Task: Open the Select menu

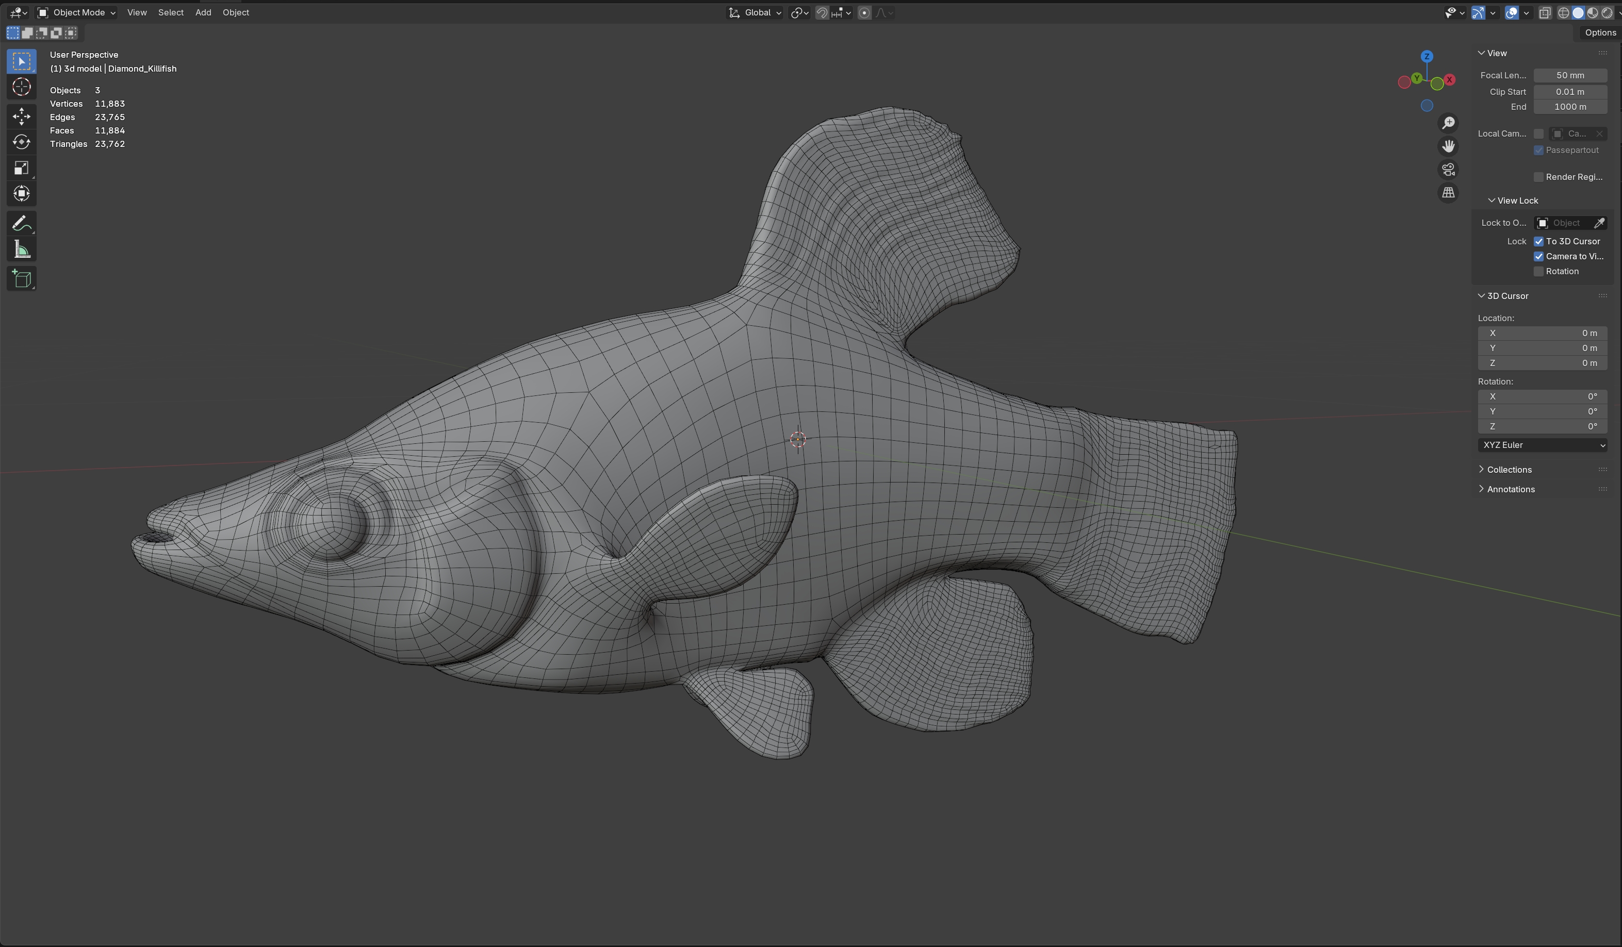Action: [x=171, y=12]
